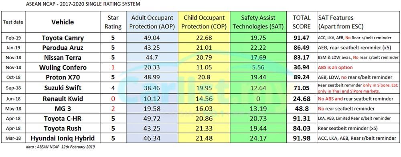Click Suzuki Swift COP value 19.95

coord(204,88)
